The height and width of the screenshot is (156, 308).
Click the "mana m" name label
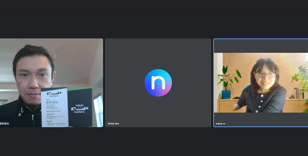(x=221, y=124)
